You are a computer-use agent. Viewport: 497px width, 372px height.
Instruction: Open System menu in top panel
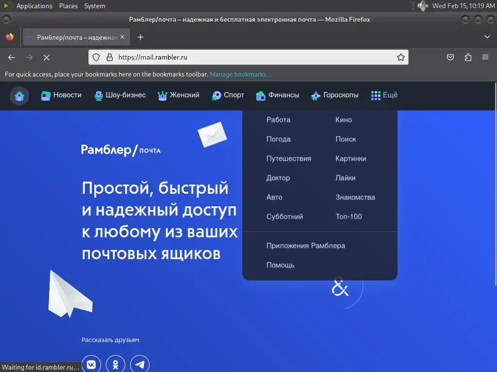[95, 6]
